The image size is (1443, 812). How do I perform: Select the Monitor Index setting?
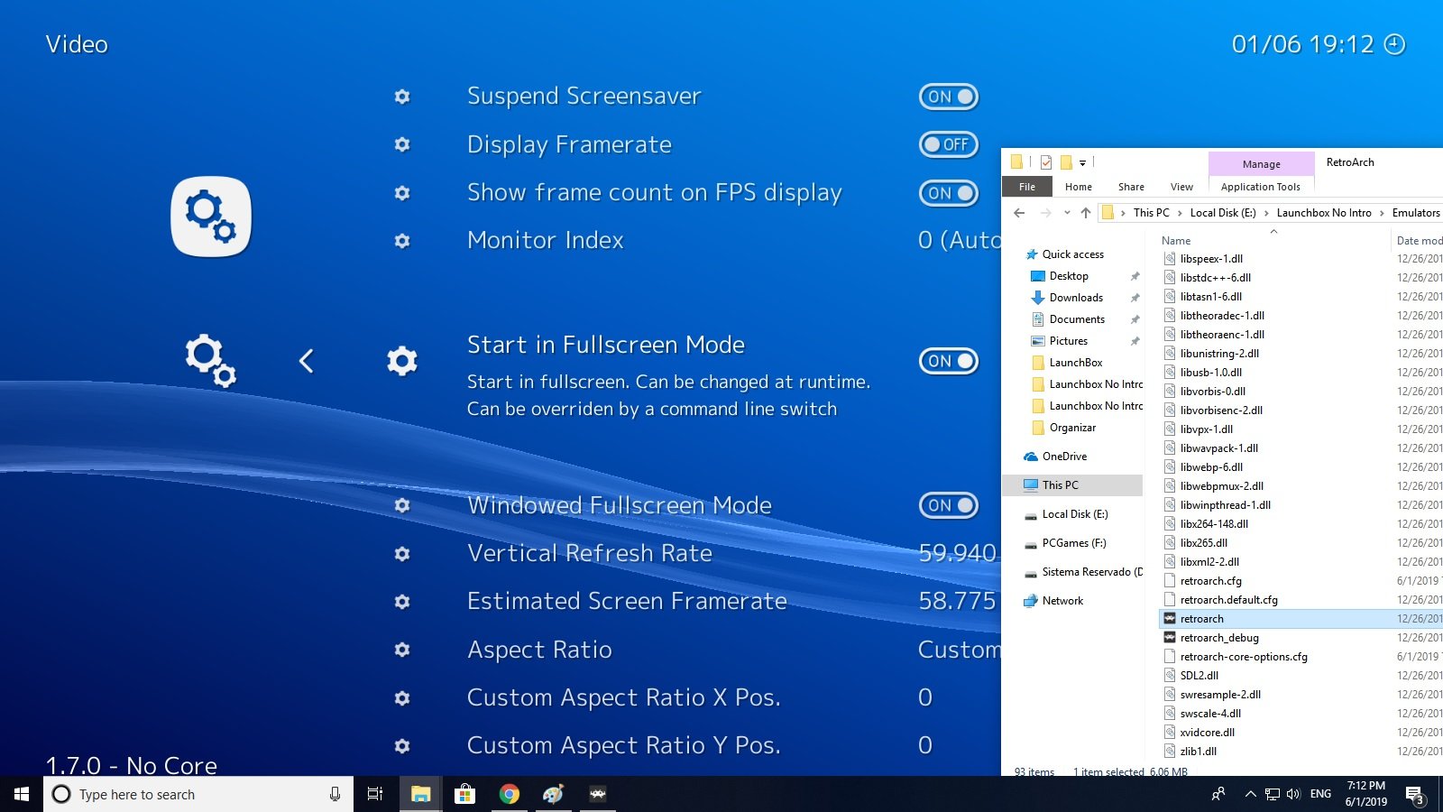click(x=546, y=241)
